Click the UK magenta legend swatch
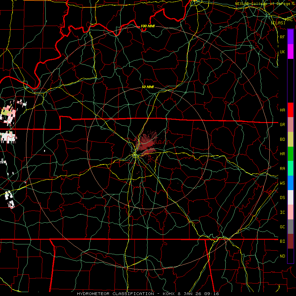Screen dimensions: 296x296 (290, 52)
